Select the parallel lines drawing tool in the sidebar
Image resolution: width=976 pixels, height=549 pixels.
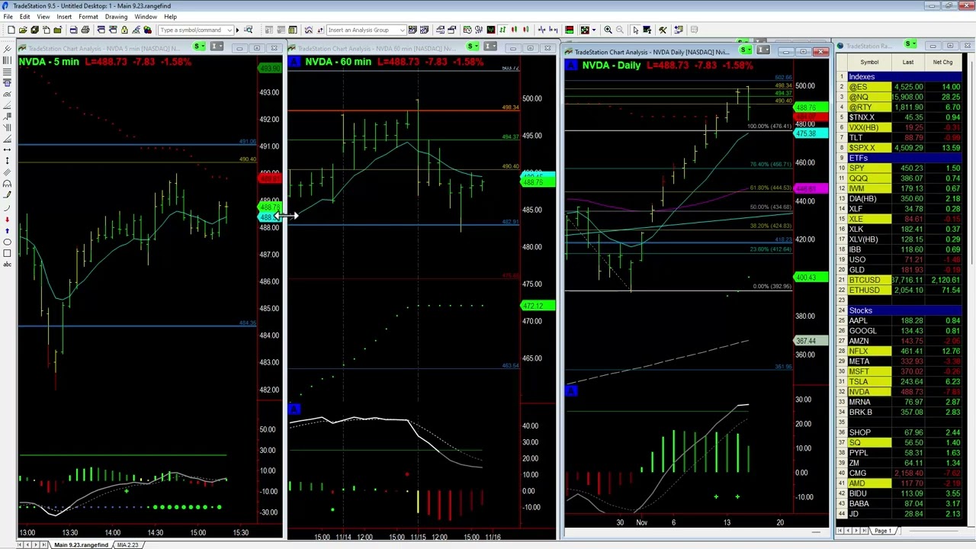click(7, 172)
